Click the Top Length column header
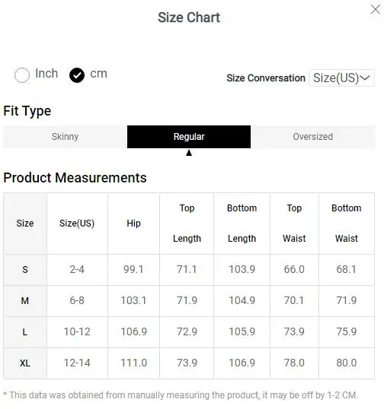 [187, 224]
